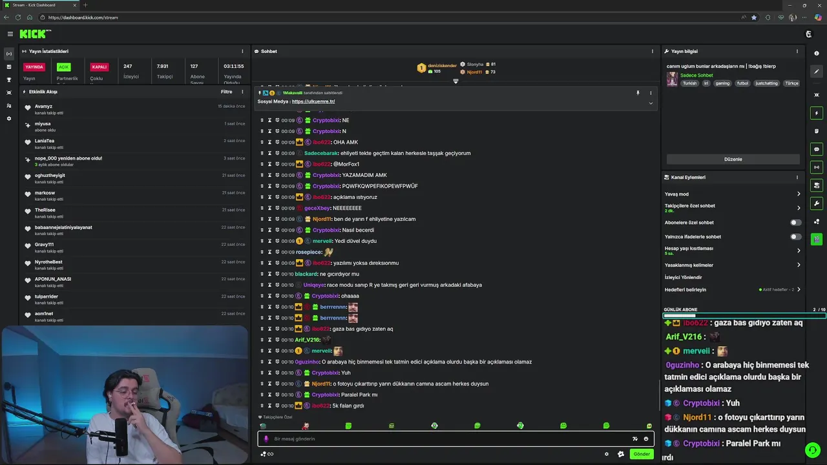Open İzleyici Yönlendir option
827x465 pixels.
684,277
